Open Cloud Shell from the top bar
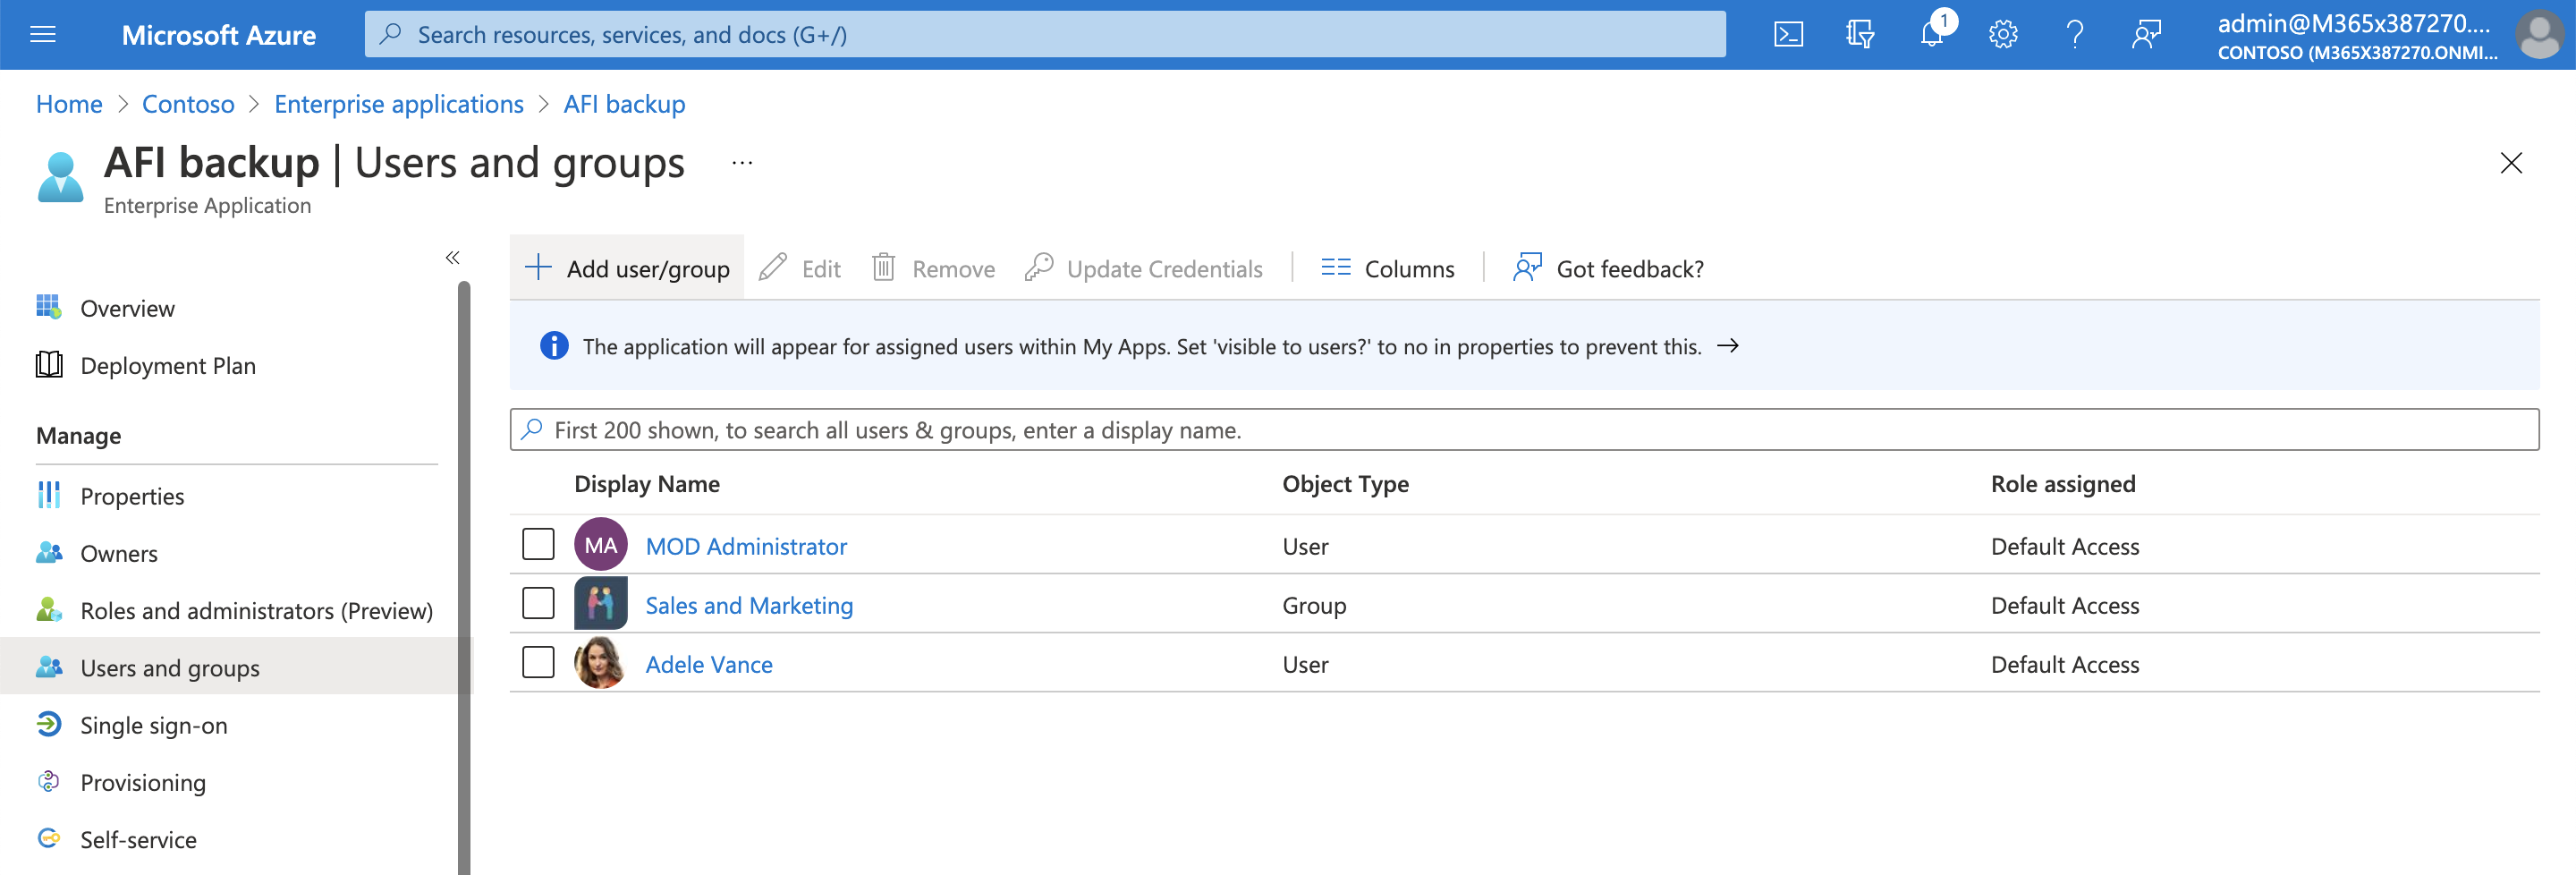Screen dimensions: 2576x875 (1788, 35)
